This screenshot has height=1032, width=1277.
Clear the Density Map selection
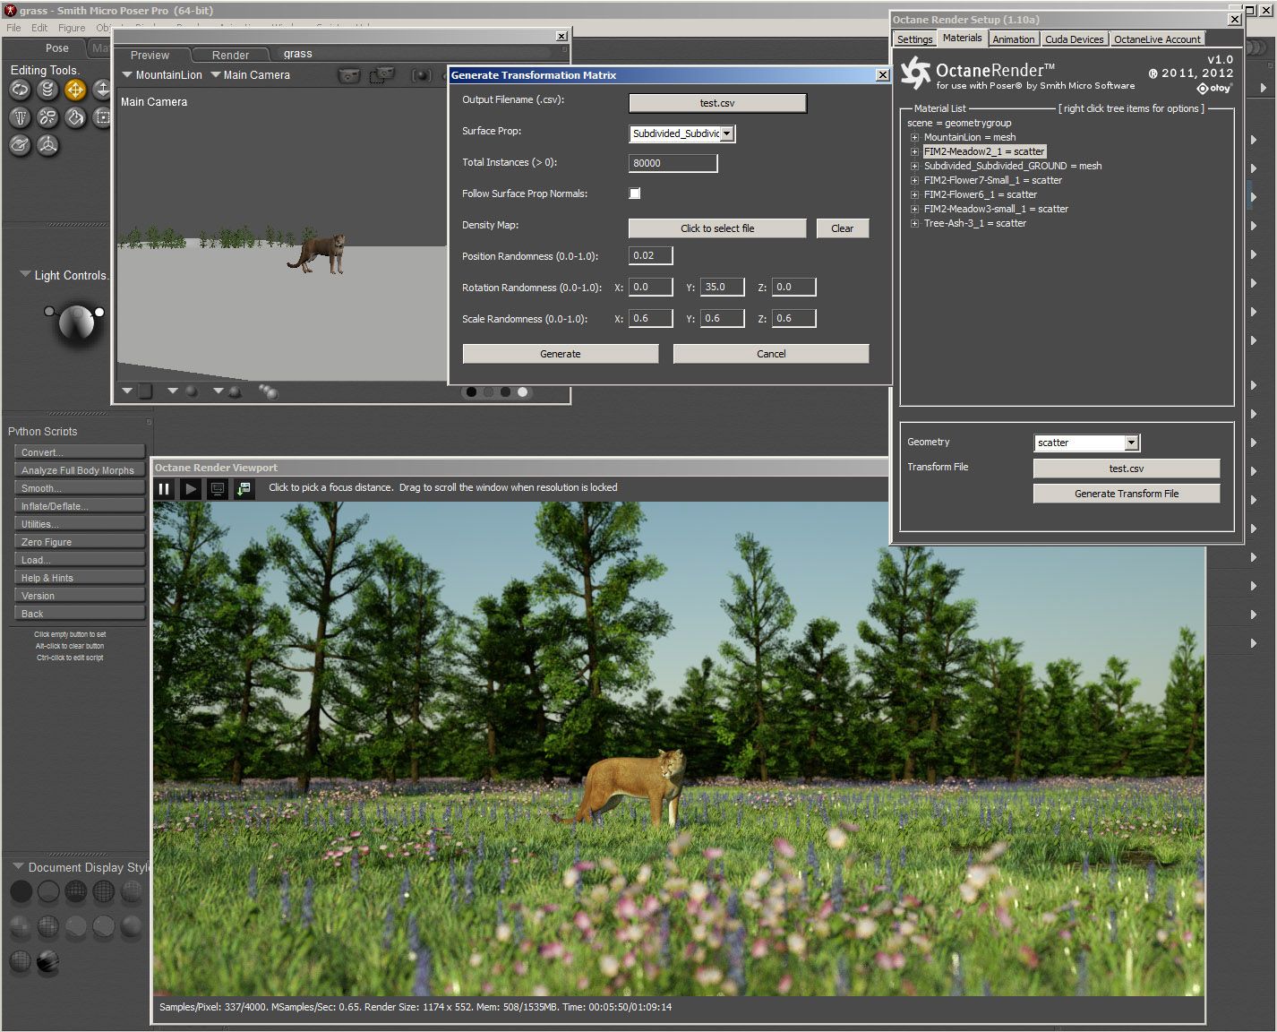[843, 228]
